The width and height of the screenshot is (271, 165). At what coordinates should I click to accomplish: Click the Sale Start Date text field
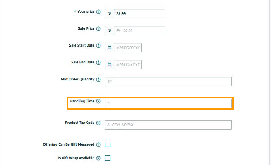click(x=128, y=48)
